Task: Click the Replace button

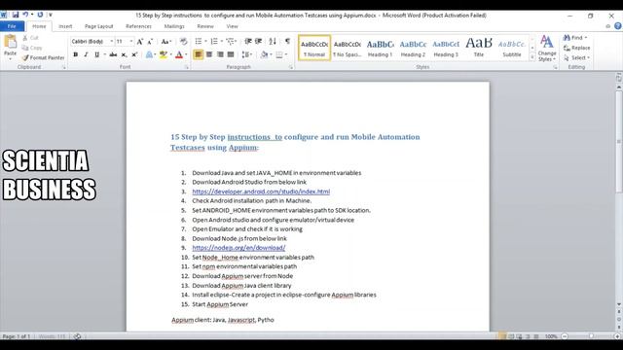Action: [577, 48]
